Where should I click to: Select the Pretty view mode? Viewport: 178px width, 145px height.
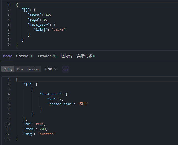[8, 69]
